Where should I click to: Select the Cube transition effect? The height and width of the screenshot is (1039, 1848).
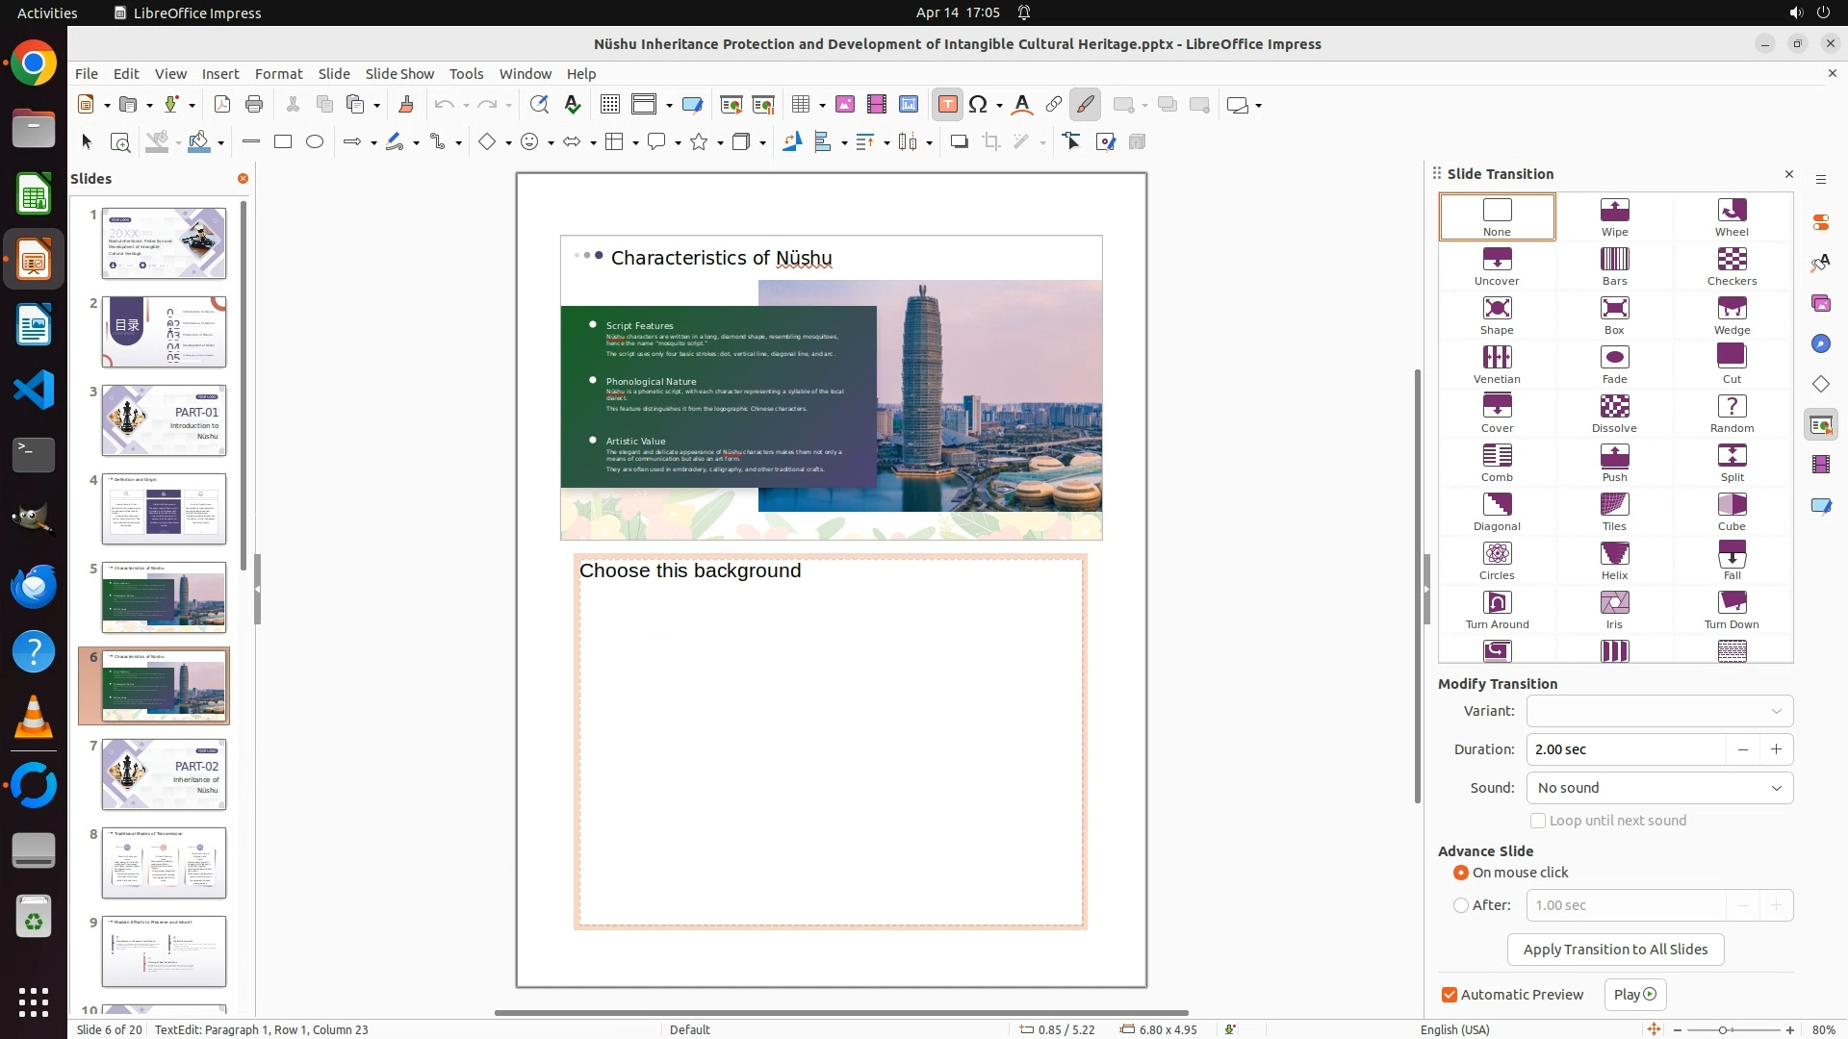[1732, 505]
